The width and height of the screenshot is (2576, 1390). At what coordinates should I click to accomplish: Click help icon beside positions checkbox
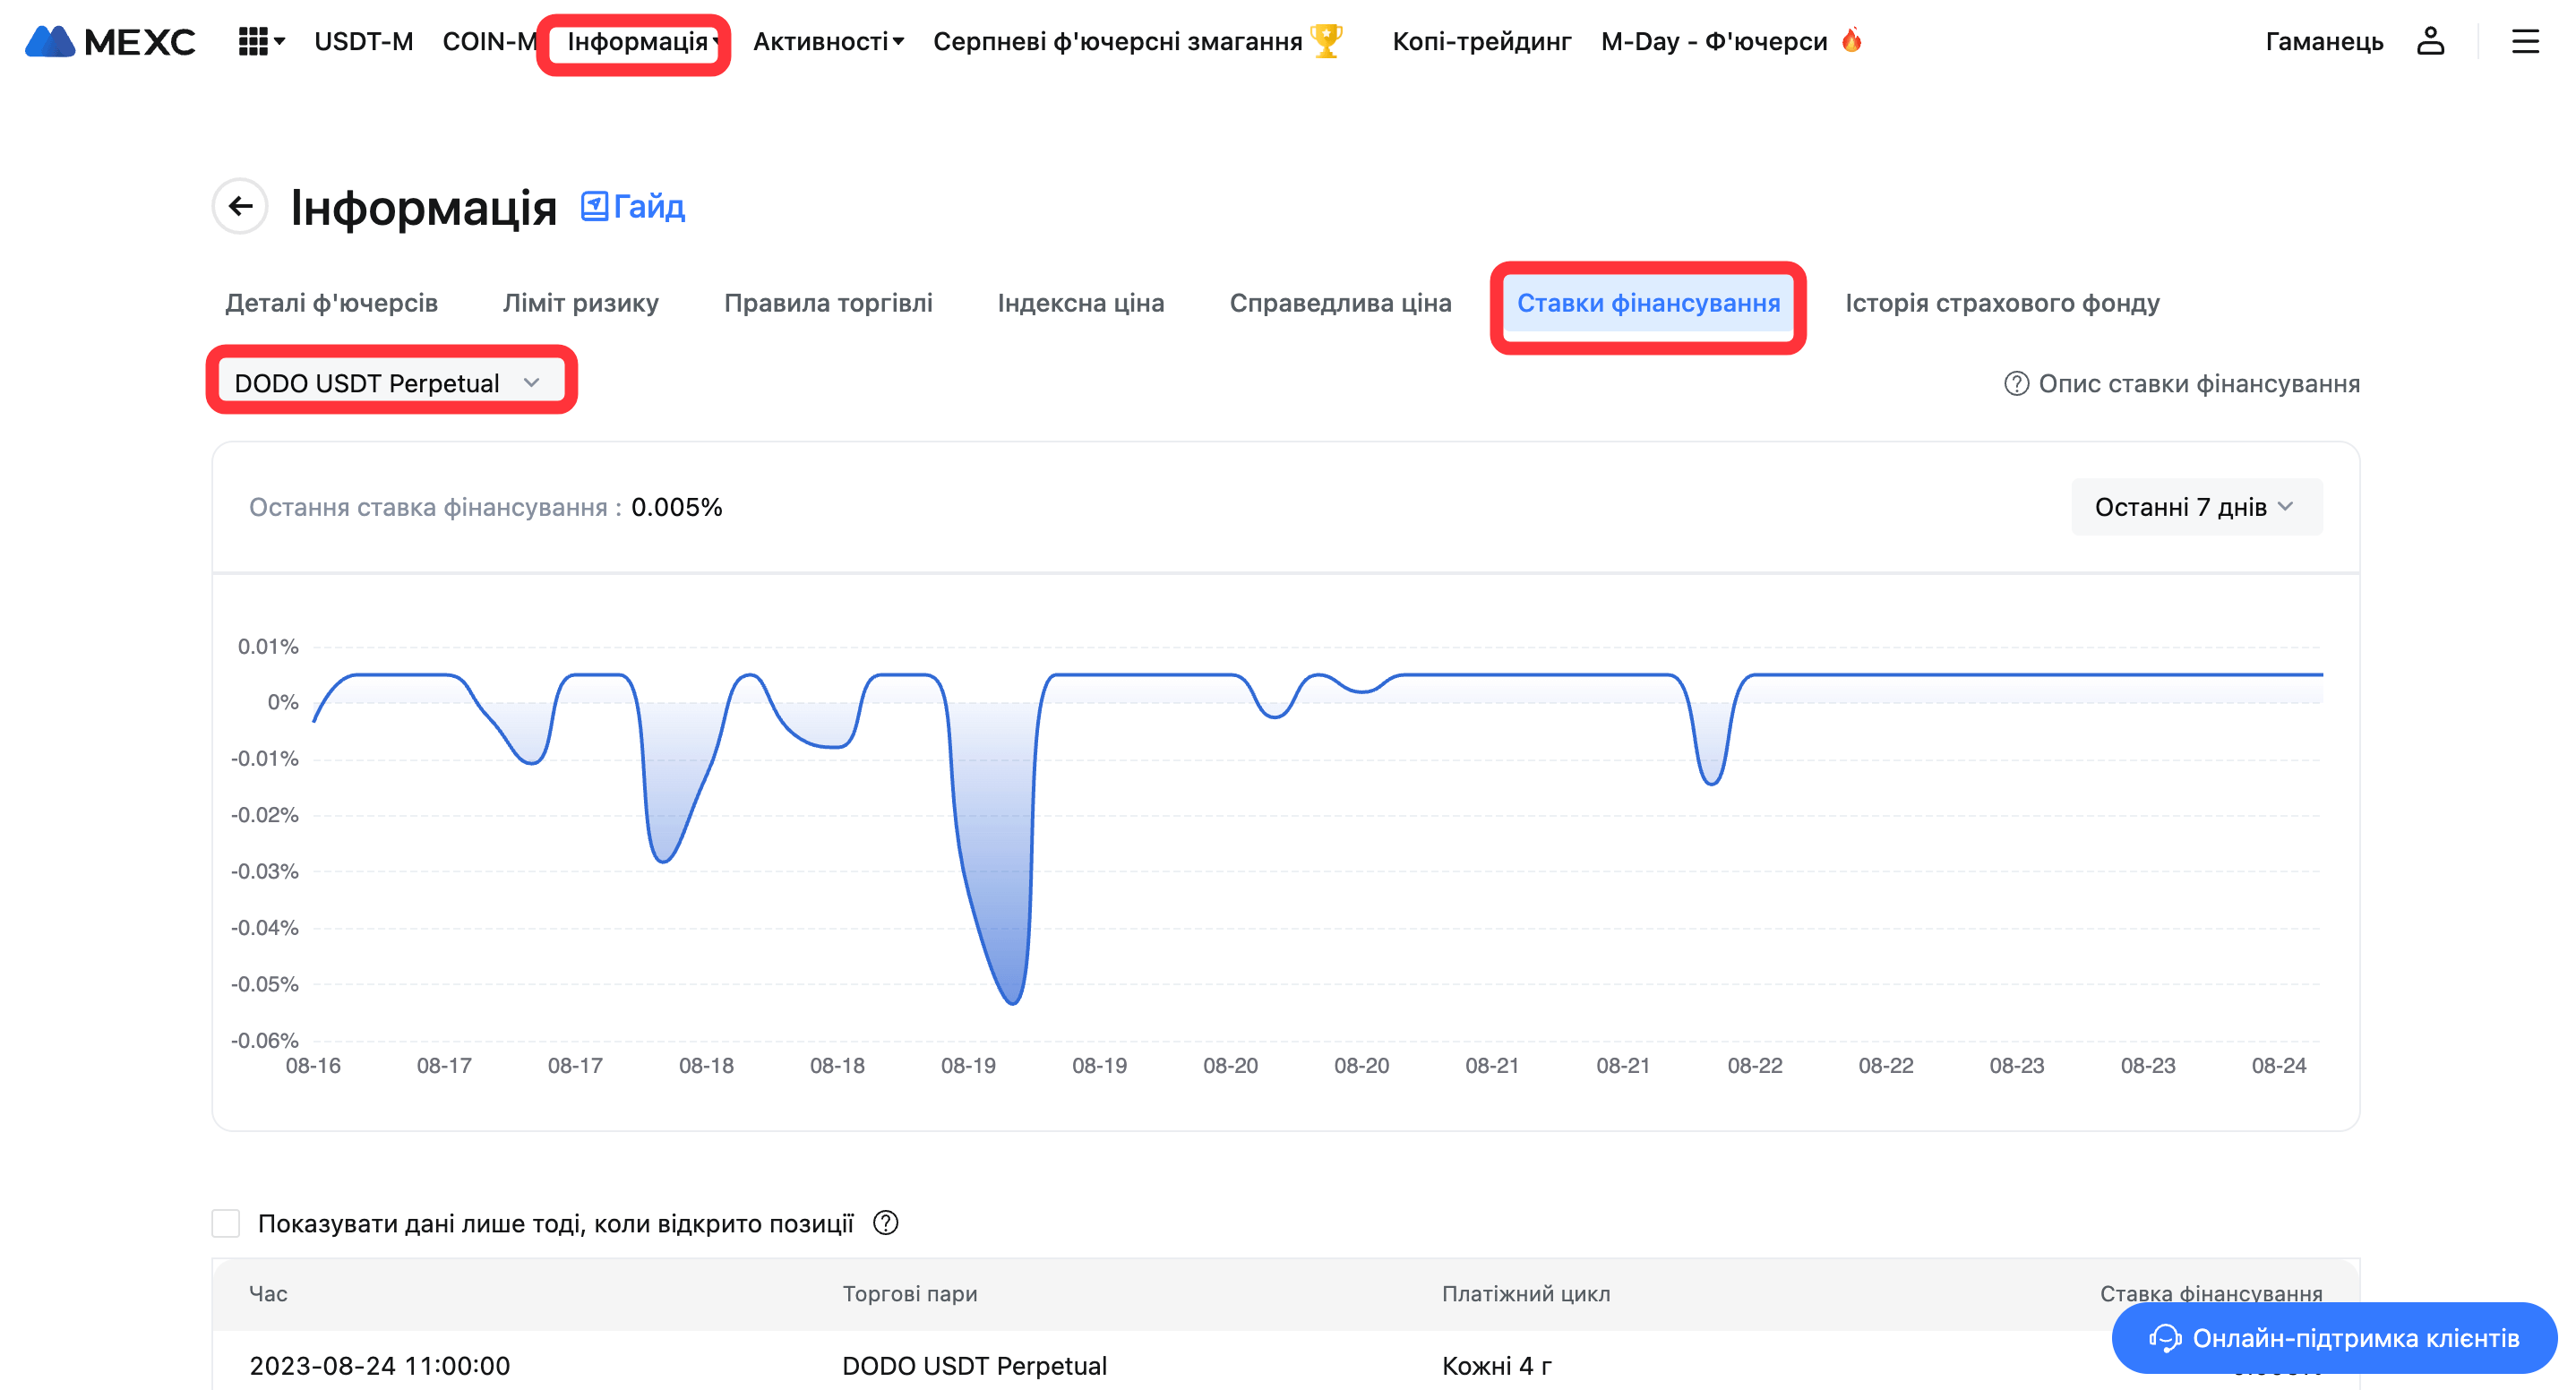pyautogui.click(x=886, y=1223)
